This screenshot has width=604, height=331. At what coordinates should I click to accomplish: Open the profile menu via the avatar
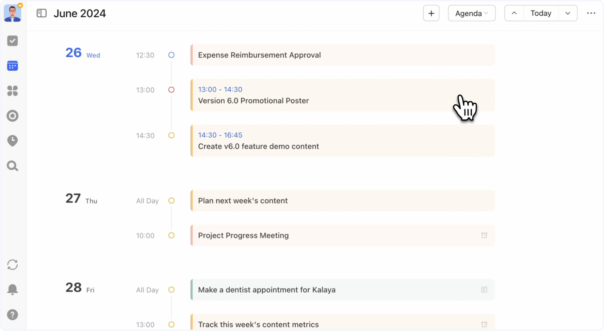pos(12,13)
